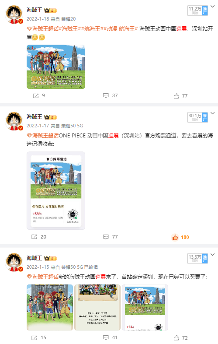The width and height of the screenshot is (218, 344).
Task: Open comments icon showing 41 comments
Action: coord(106,337)
